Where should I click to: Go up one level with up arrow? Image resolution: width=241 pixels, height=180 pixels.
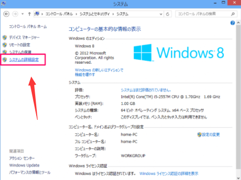(x=29, y=14)
